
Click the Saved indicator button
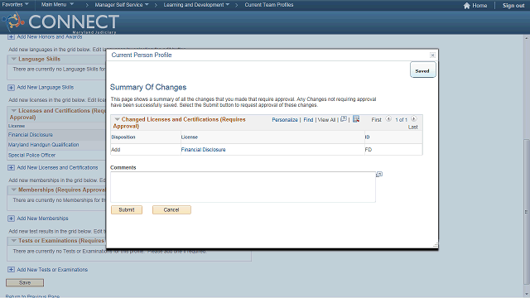(423, 70)
